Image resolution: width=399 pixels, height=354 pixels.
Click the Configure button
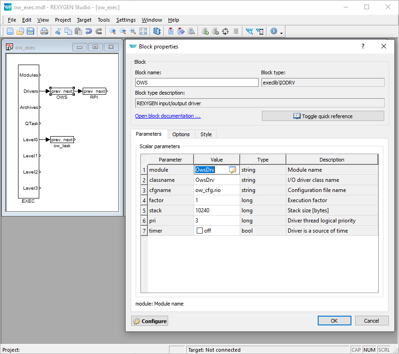click(x=150, y=321)
